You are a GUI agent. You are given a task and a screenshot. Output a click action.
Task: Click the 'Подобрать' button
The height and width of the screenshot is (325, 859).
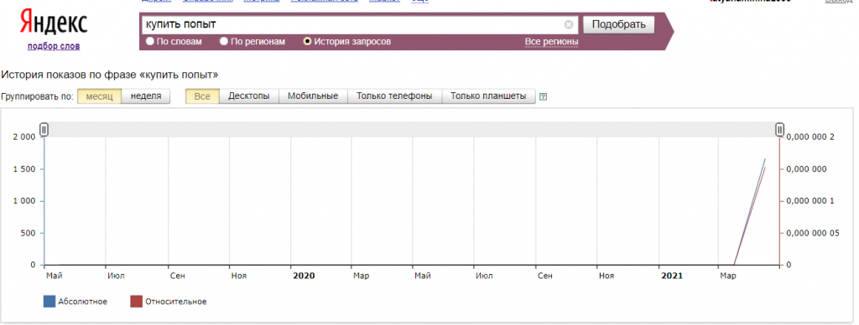tap(618, 24)
